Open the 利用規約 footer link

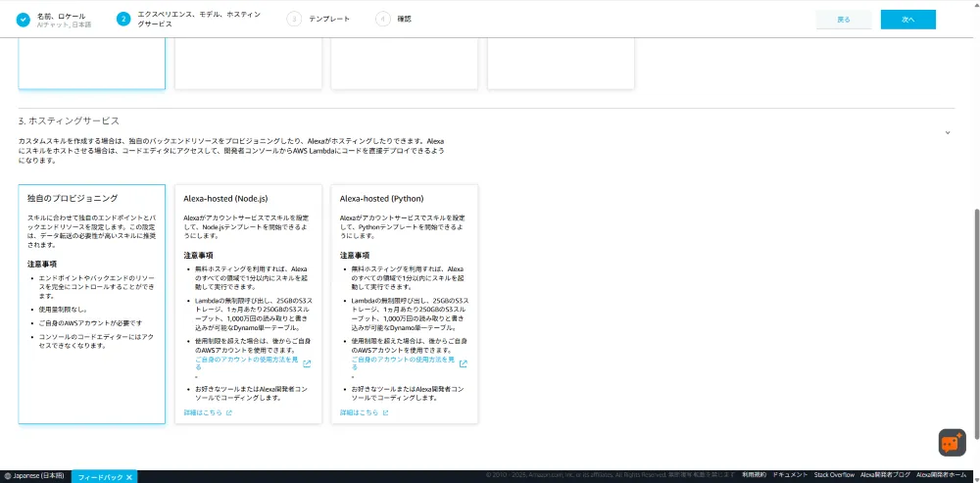[x=755, y=475]
